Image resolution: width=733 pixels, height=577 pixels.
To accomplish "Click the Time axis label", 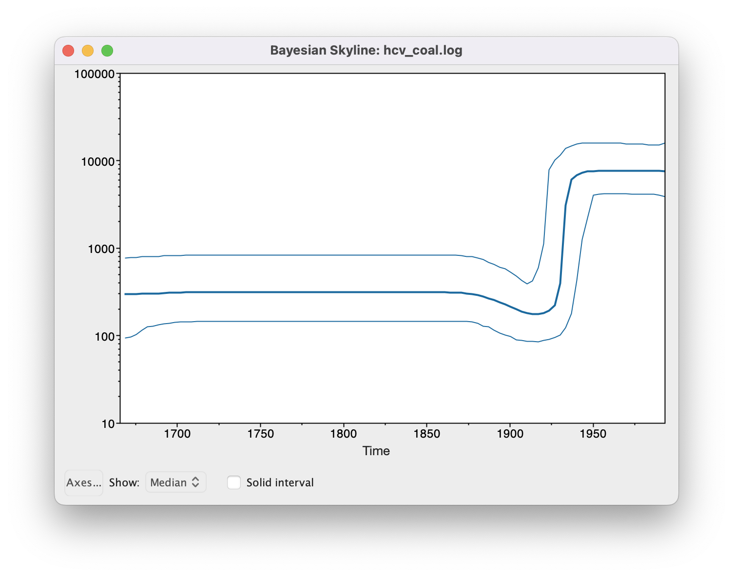I will [x=376, y=451].
